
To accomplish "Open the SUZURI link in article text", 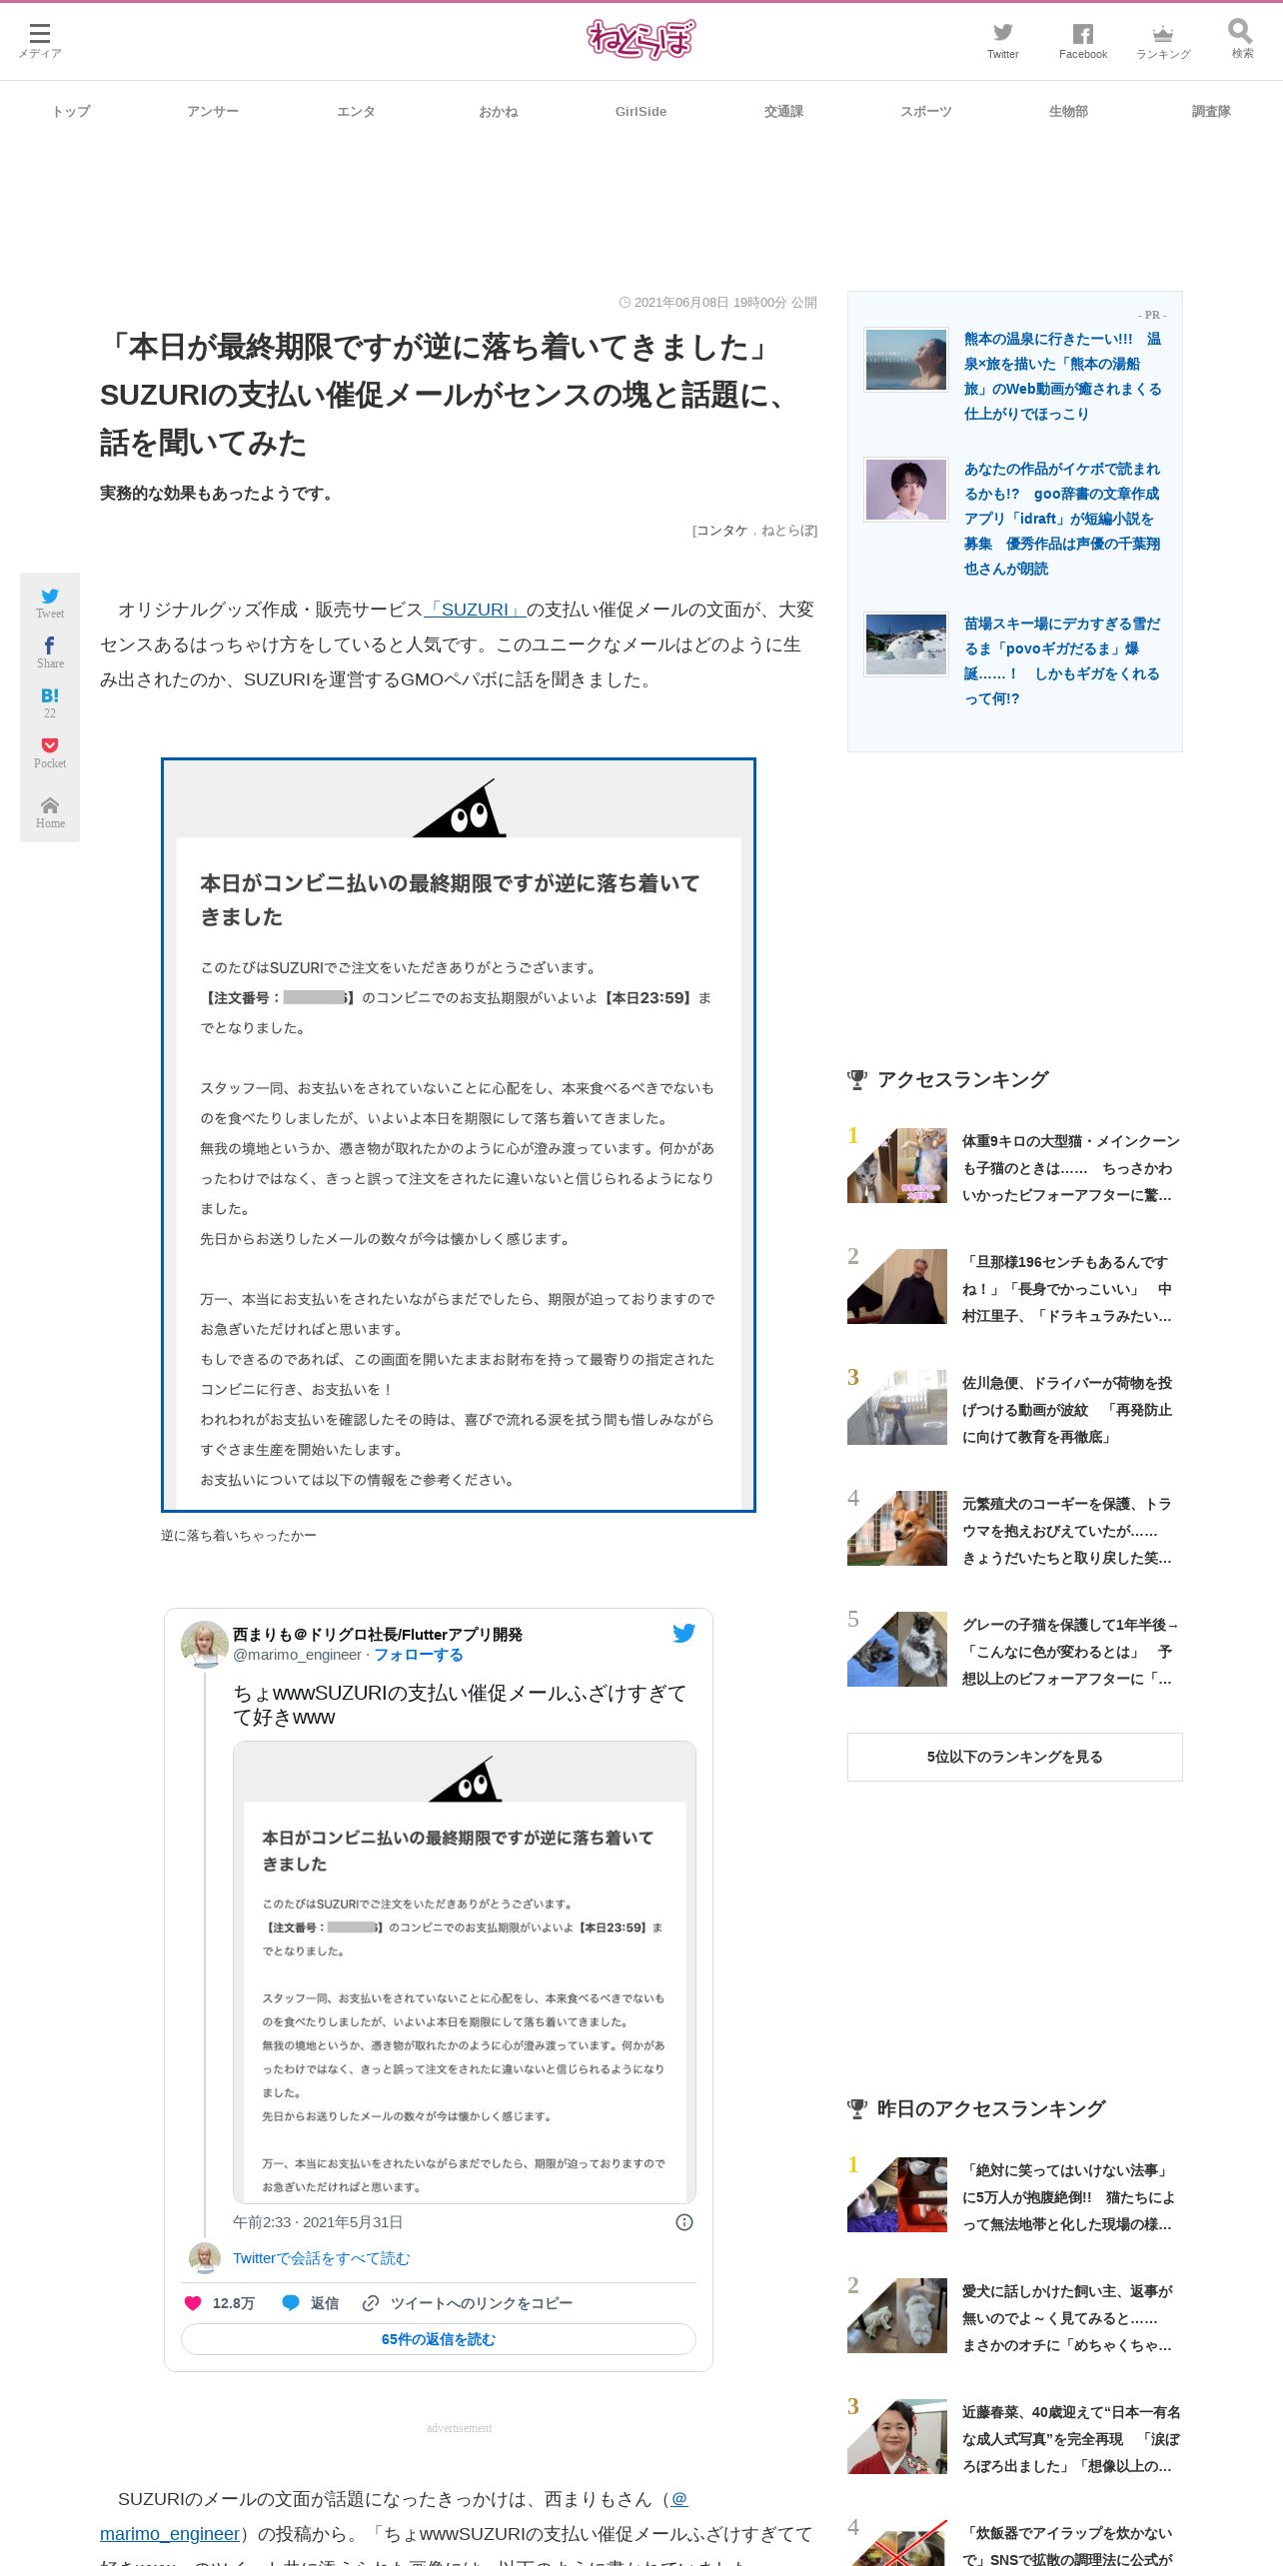I will [x=475, y=610].
